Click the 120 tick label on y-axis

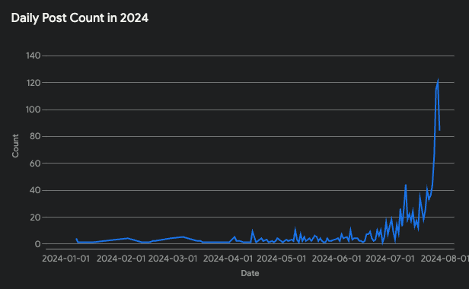[33, 83]
